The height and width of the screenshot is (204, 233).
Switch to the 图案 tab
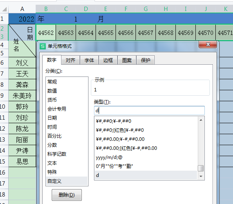pyautogui.click(x=127, y=60)
